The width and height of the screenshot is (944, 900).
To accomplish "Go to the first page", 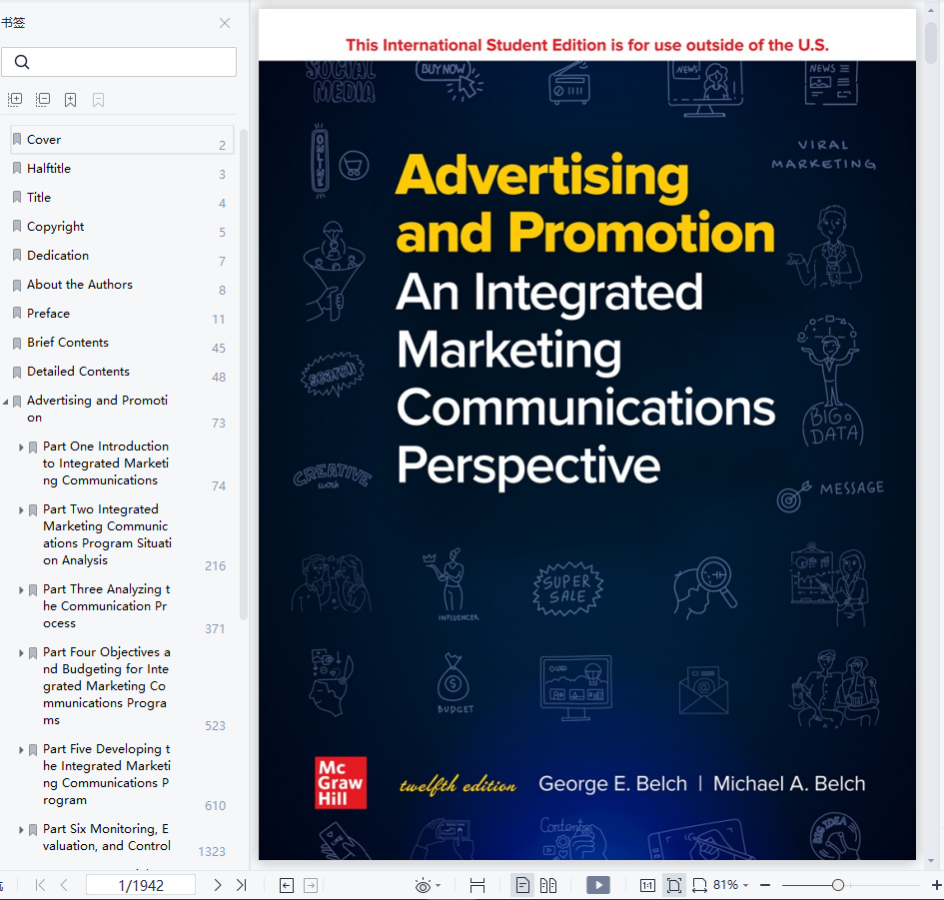I will click(40, 885).
